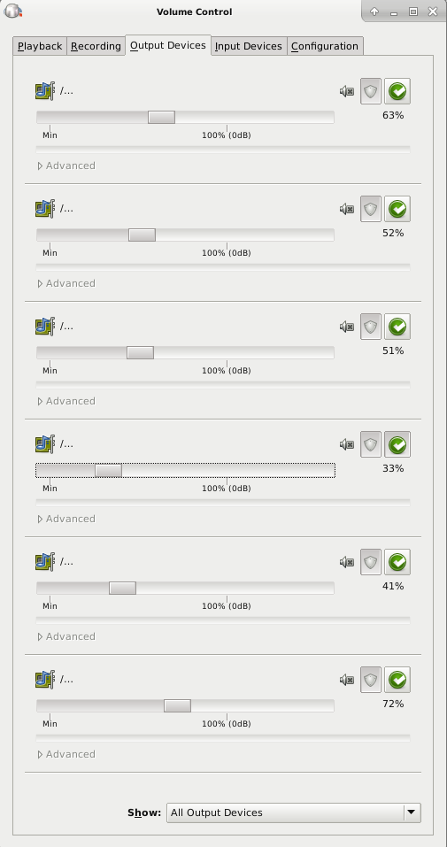Image resolution: width=447 pixels, height=847 pixels.
Task: Mute the output device showing 33% volume
Action: [x=347, y=444]
